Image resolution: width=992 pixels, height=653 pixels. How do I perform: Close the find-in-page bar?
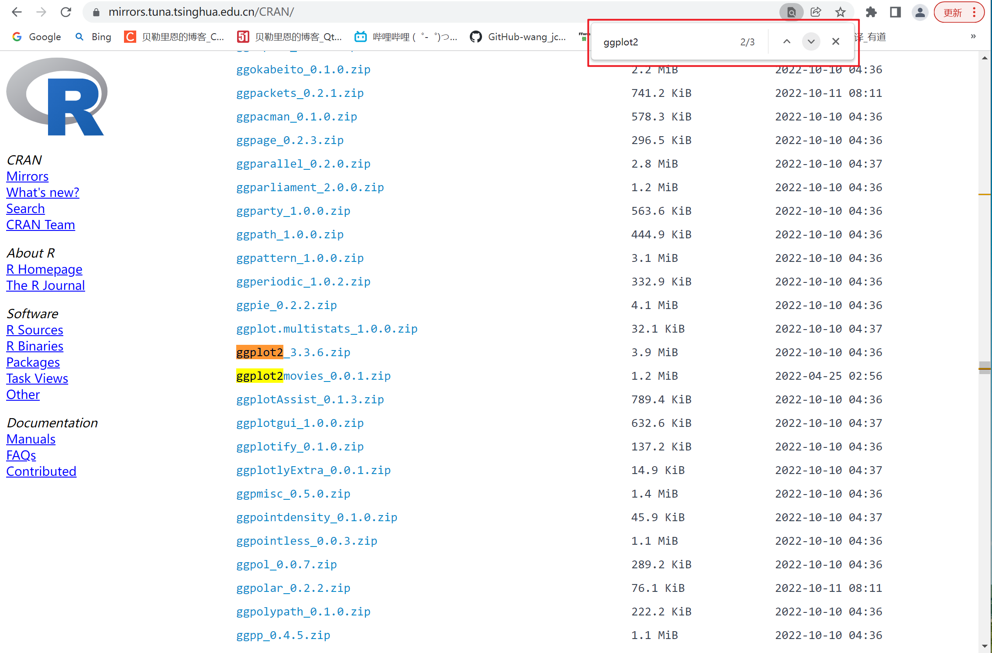click(836, 41)
